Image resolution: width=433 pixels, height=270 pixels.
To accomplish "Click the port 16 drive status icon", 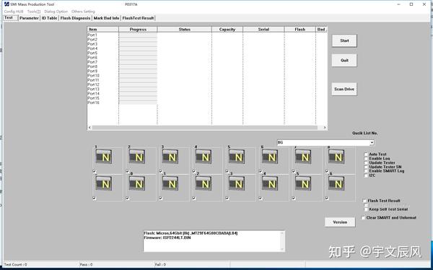I will coord(336,183).
